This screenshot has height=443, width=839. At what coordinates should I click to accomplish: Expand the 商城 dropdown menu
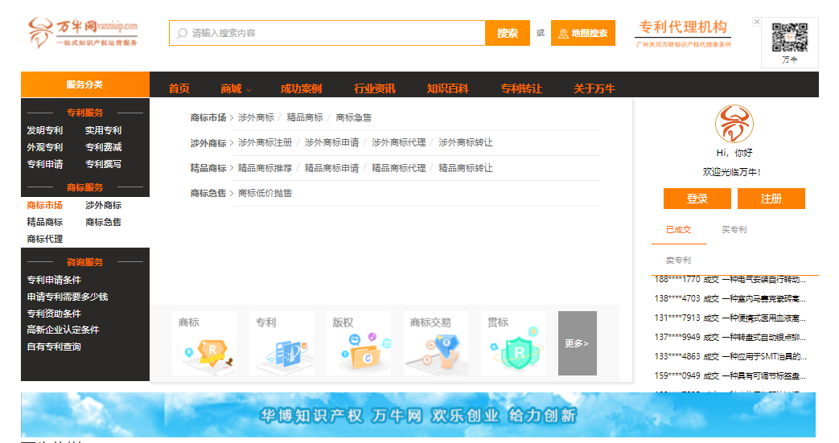(236, 88)
